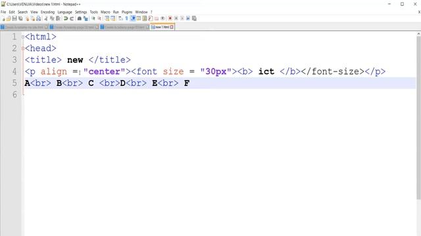Image resolution: width=421 pixels, height=236 pixels.
Task: Create a new document via toolbar
Action: coord(3,18)
